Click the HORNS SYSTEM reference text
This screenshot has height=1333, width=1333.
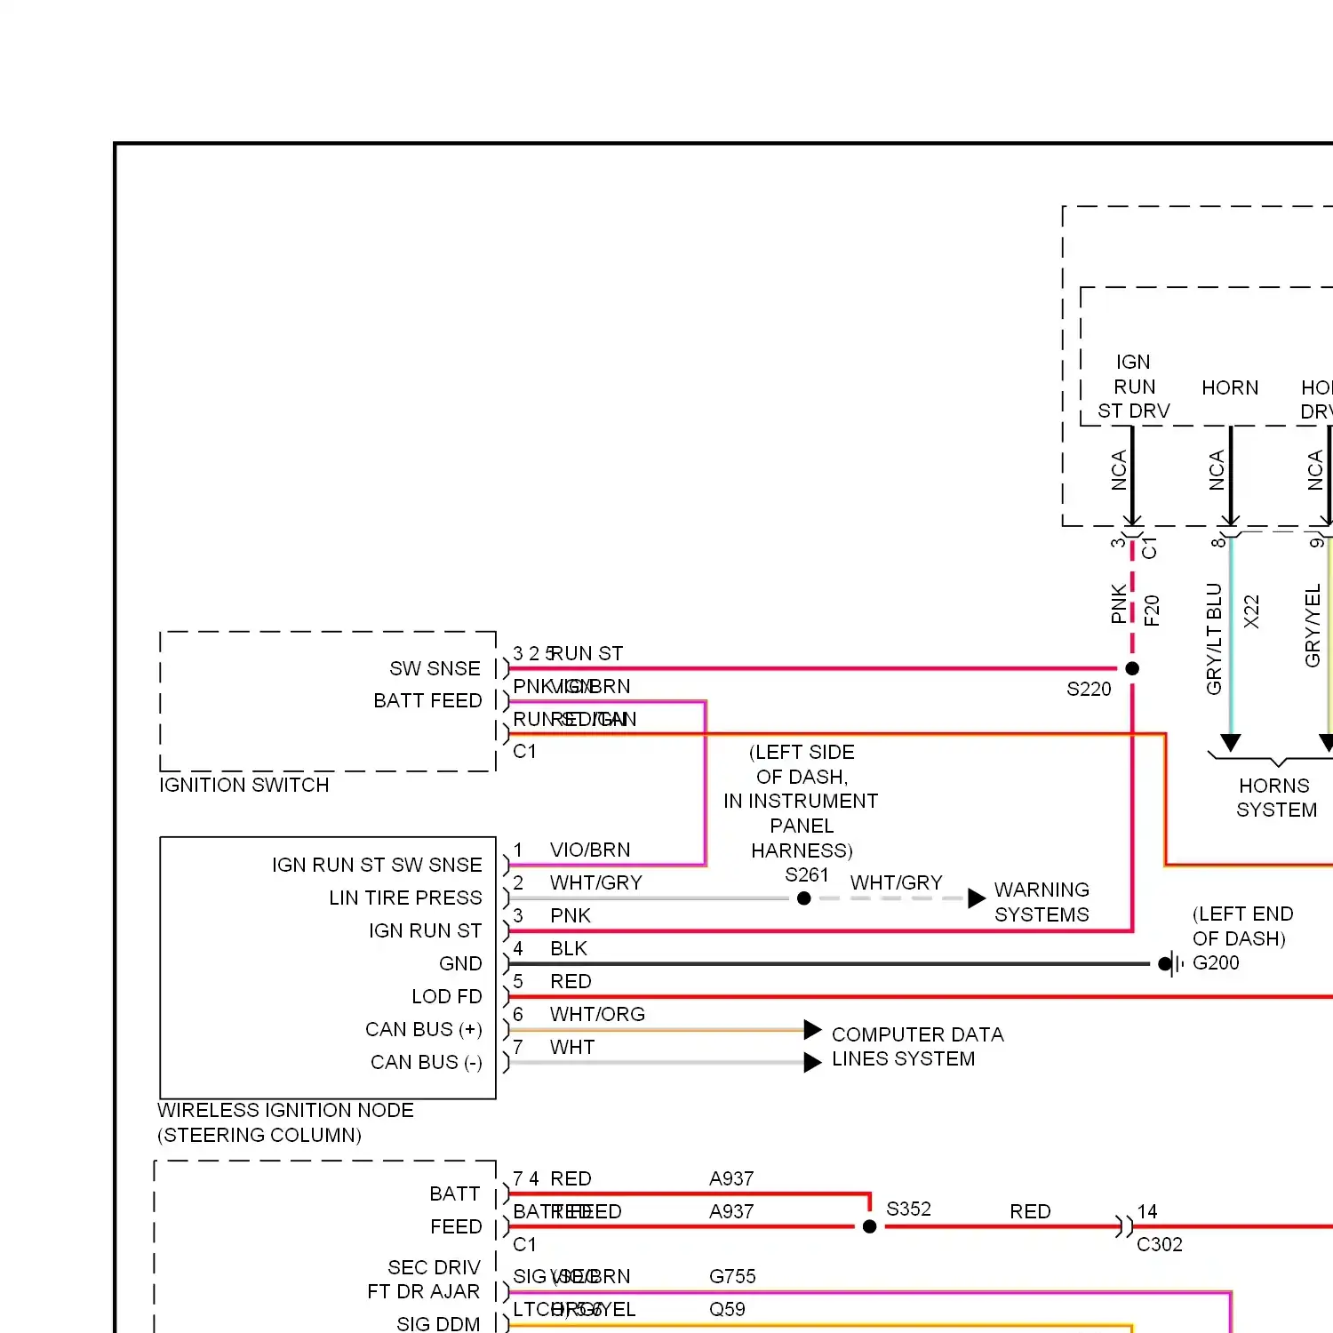click(x=1276, y=798)
